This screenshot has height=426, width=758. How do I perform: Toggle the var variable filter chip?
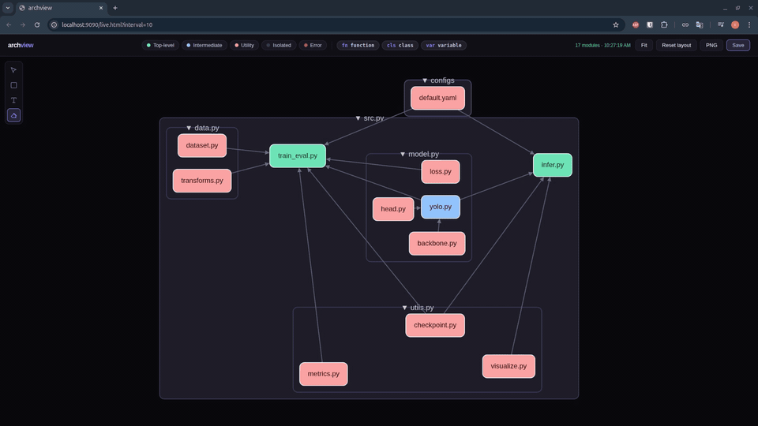[x=443, y=45]
